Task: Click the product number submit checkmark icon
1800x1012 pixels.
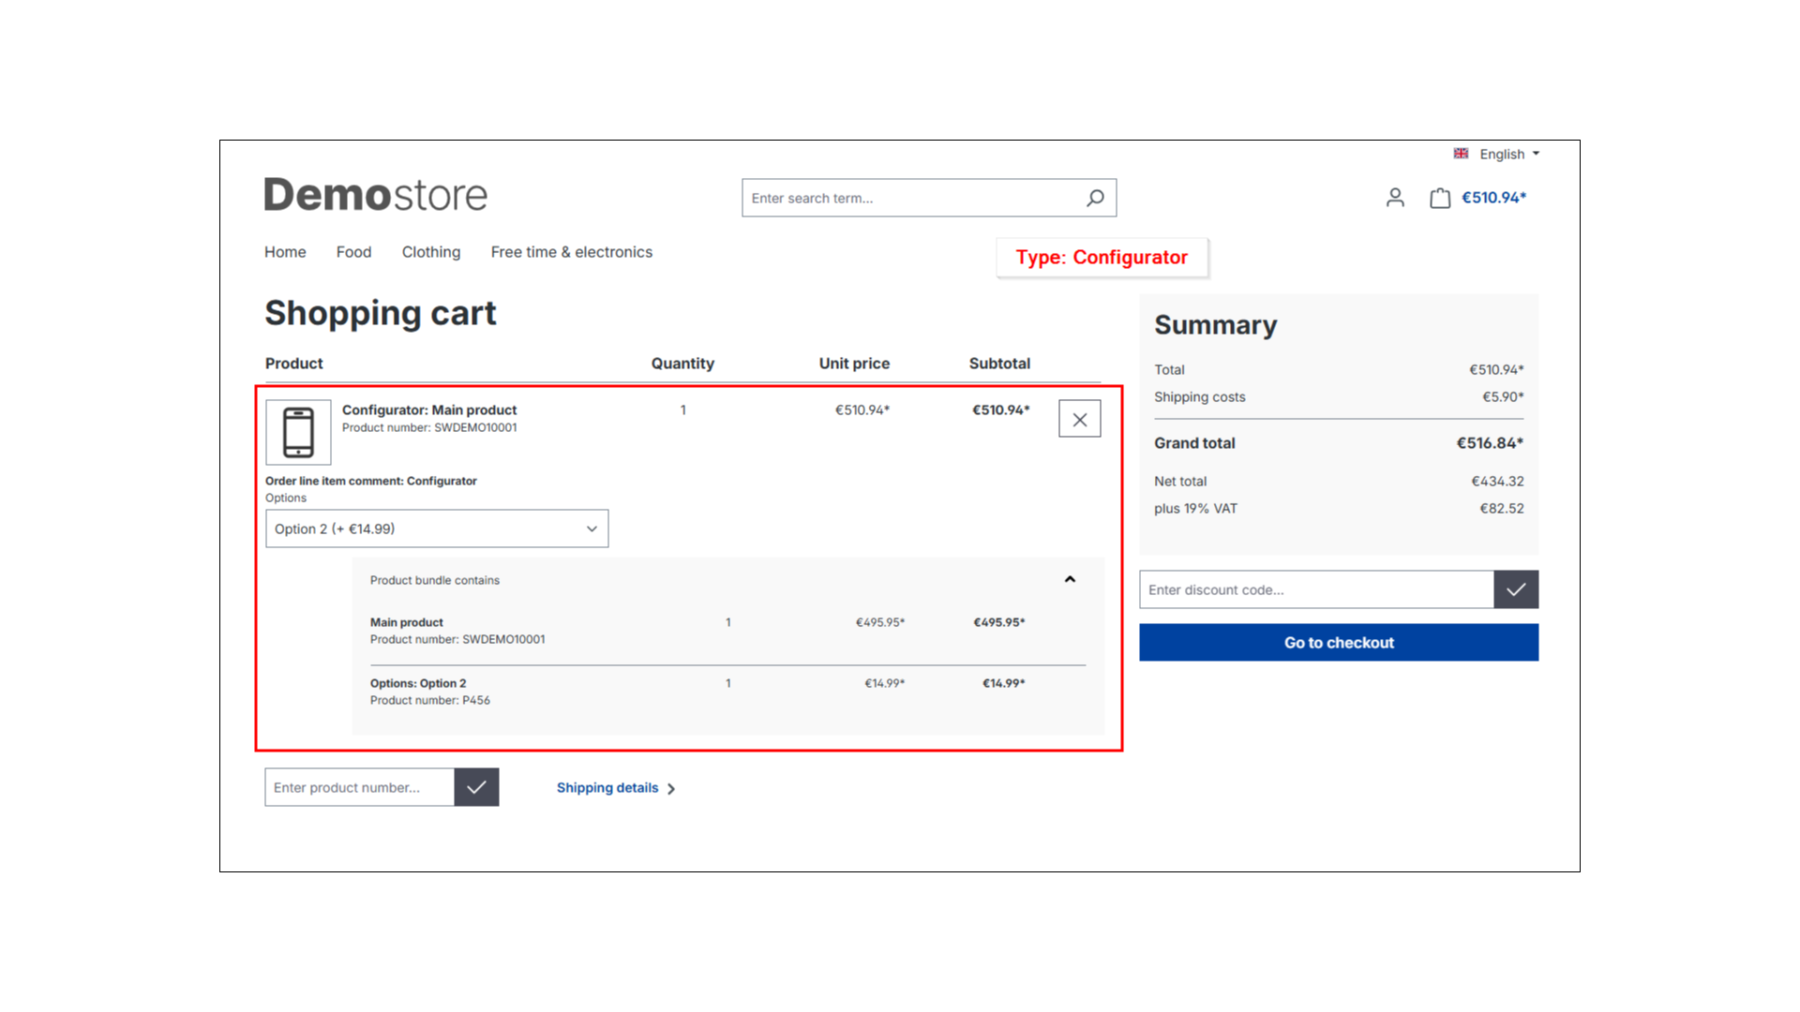Action: point(476,787)
